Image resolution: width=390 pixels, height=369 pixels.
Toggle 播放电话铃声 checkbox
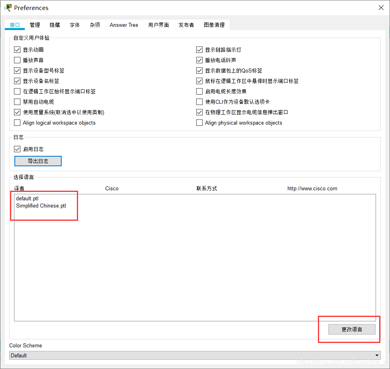(199, 60)
